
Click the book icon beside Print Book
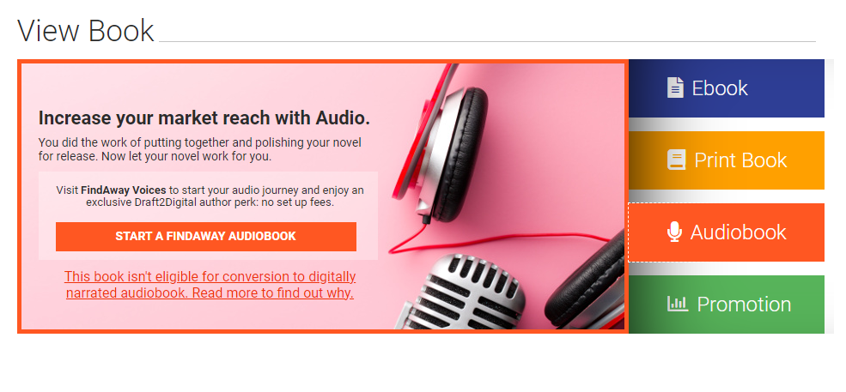click(677, 160)
